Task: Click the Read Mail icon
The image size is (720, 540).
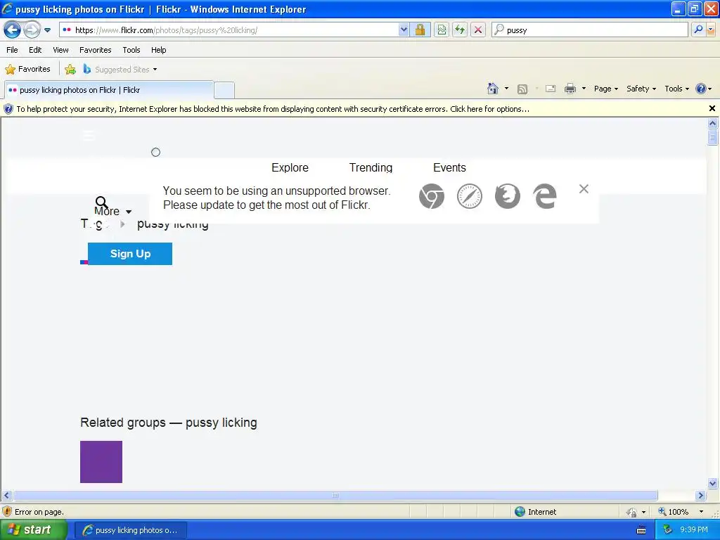Action: pos(551,89)
